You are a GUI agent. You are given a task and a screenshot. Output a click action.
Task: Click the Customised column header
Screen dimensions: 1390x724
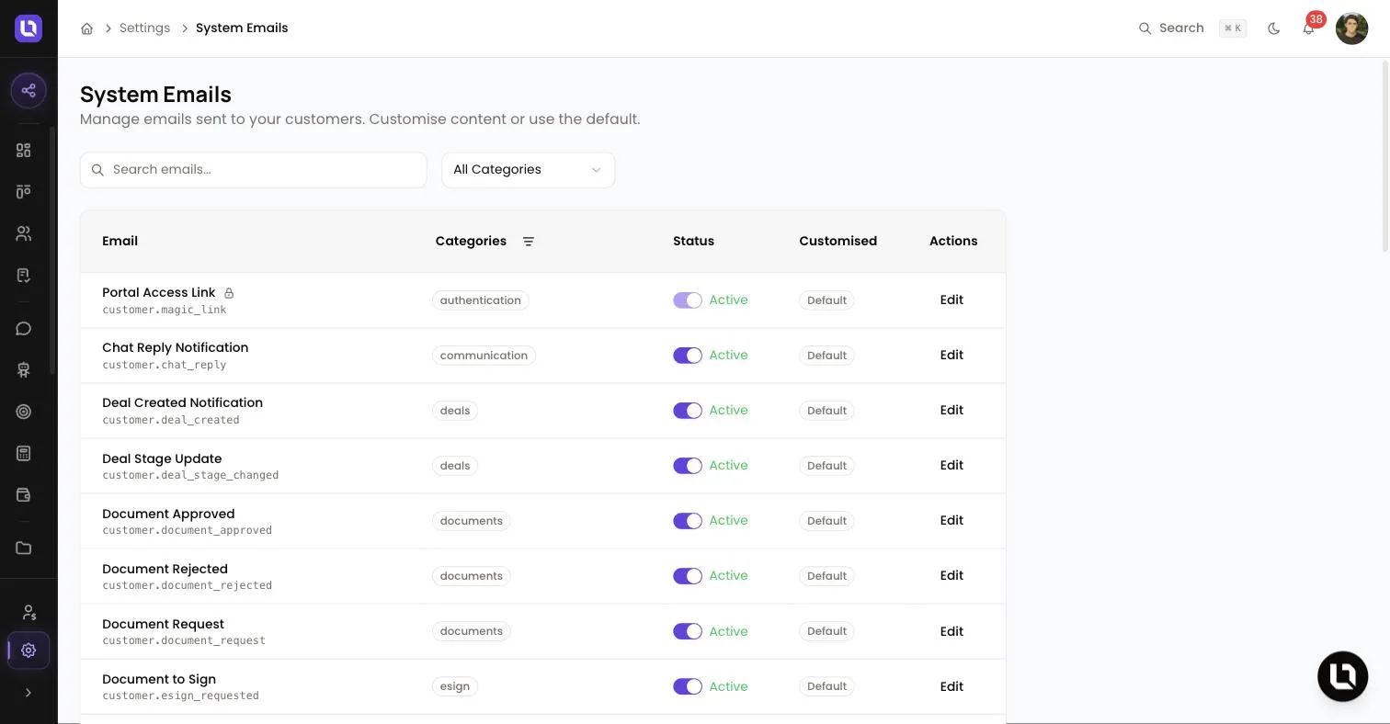pyautogui.click(x=837, y=242)
